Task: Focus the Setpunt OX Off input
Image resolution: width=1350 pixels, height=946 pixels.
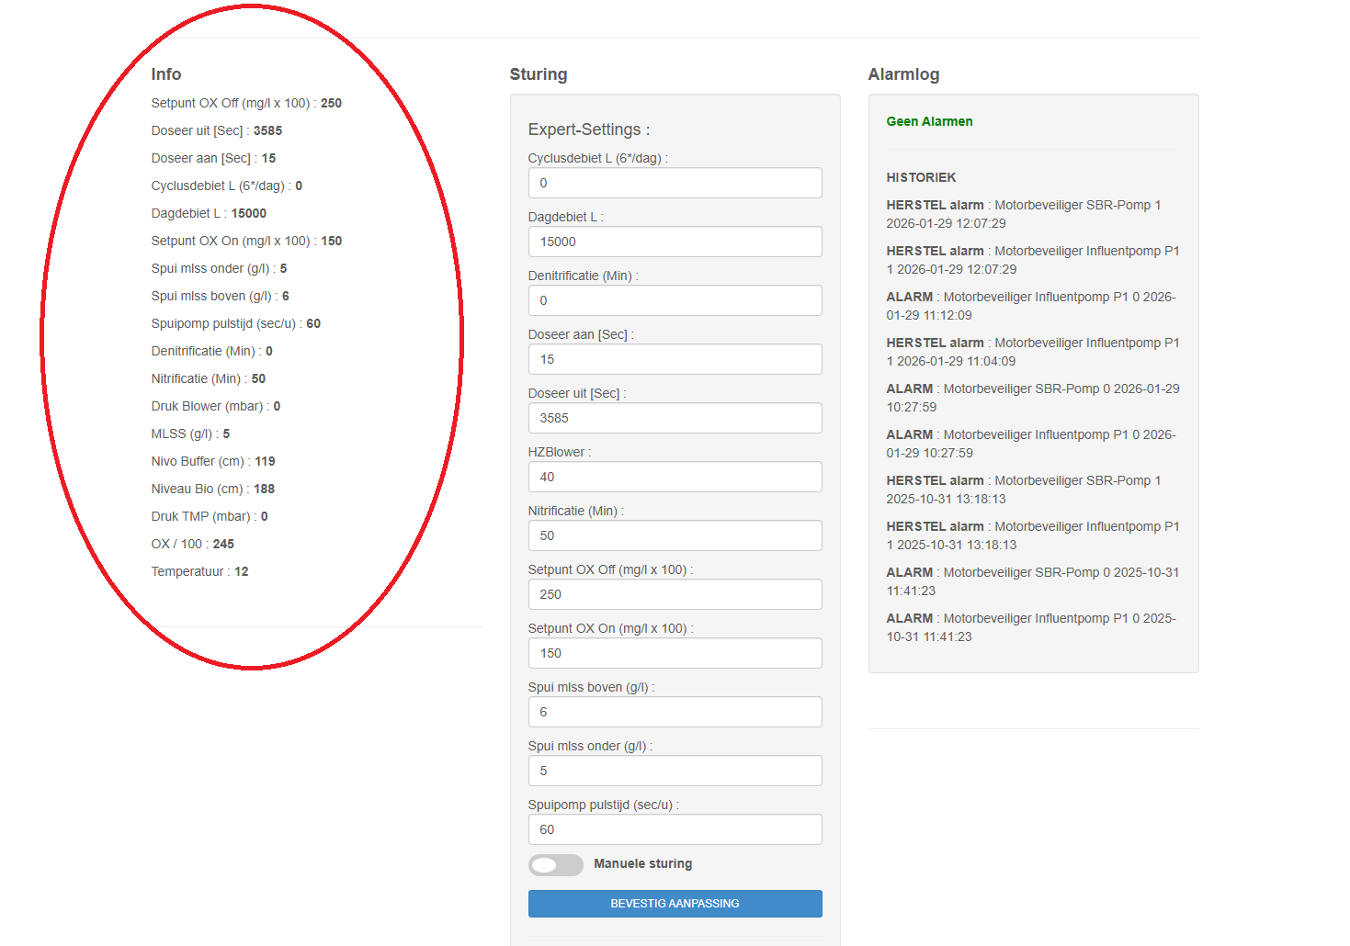Action: (x=675, y=594)
